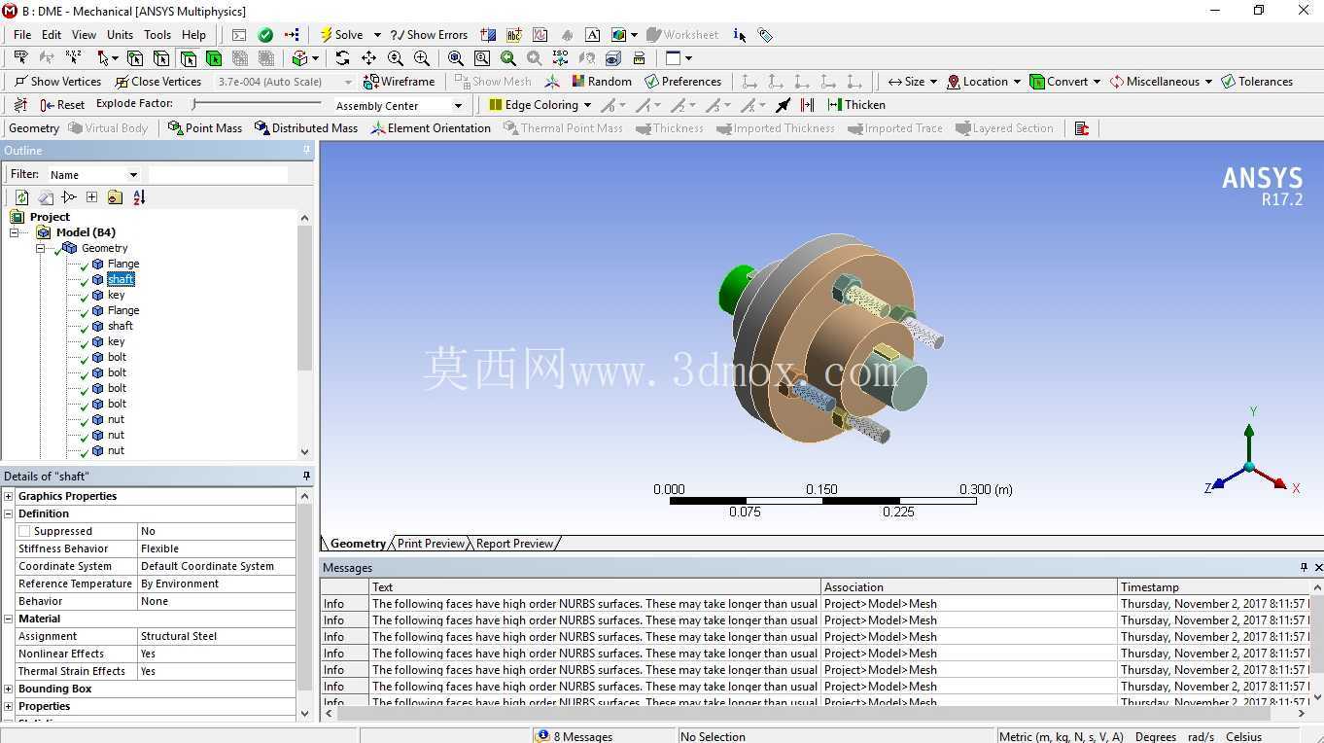Expand the Bounding Box section
The image size is (1324, 743).
point(9,689)
